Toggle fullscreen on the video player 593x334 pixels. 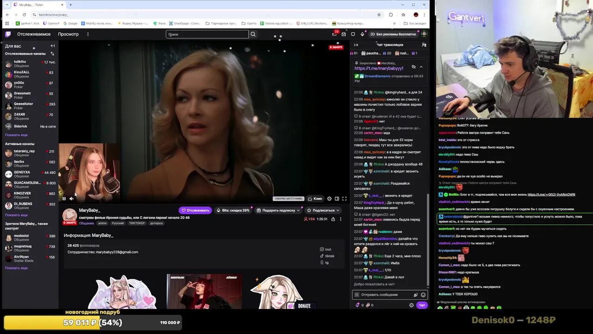(x=344, y=199)
